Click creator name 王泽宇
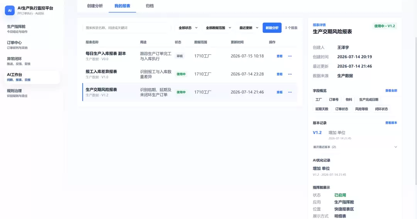The image size is (417, 219). (343, 47)
